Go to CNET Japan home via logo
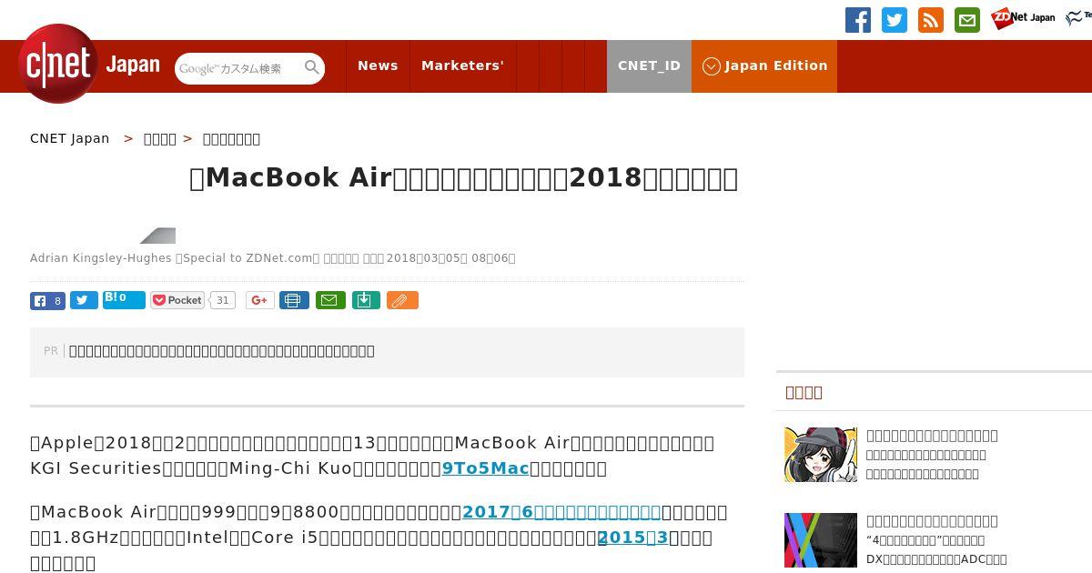 coord(89,64)
